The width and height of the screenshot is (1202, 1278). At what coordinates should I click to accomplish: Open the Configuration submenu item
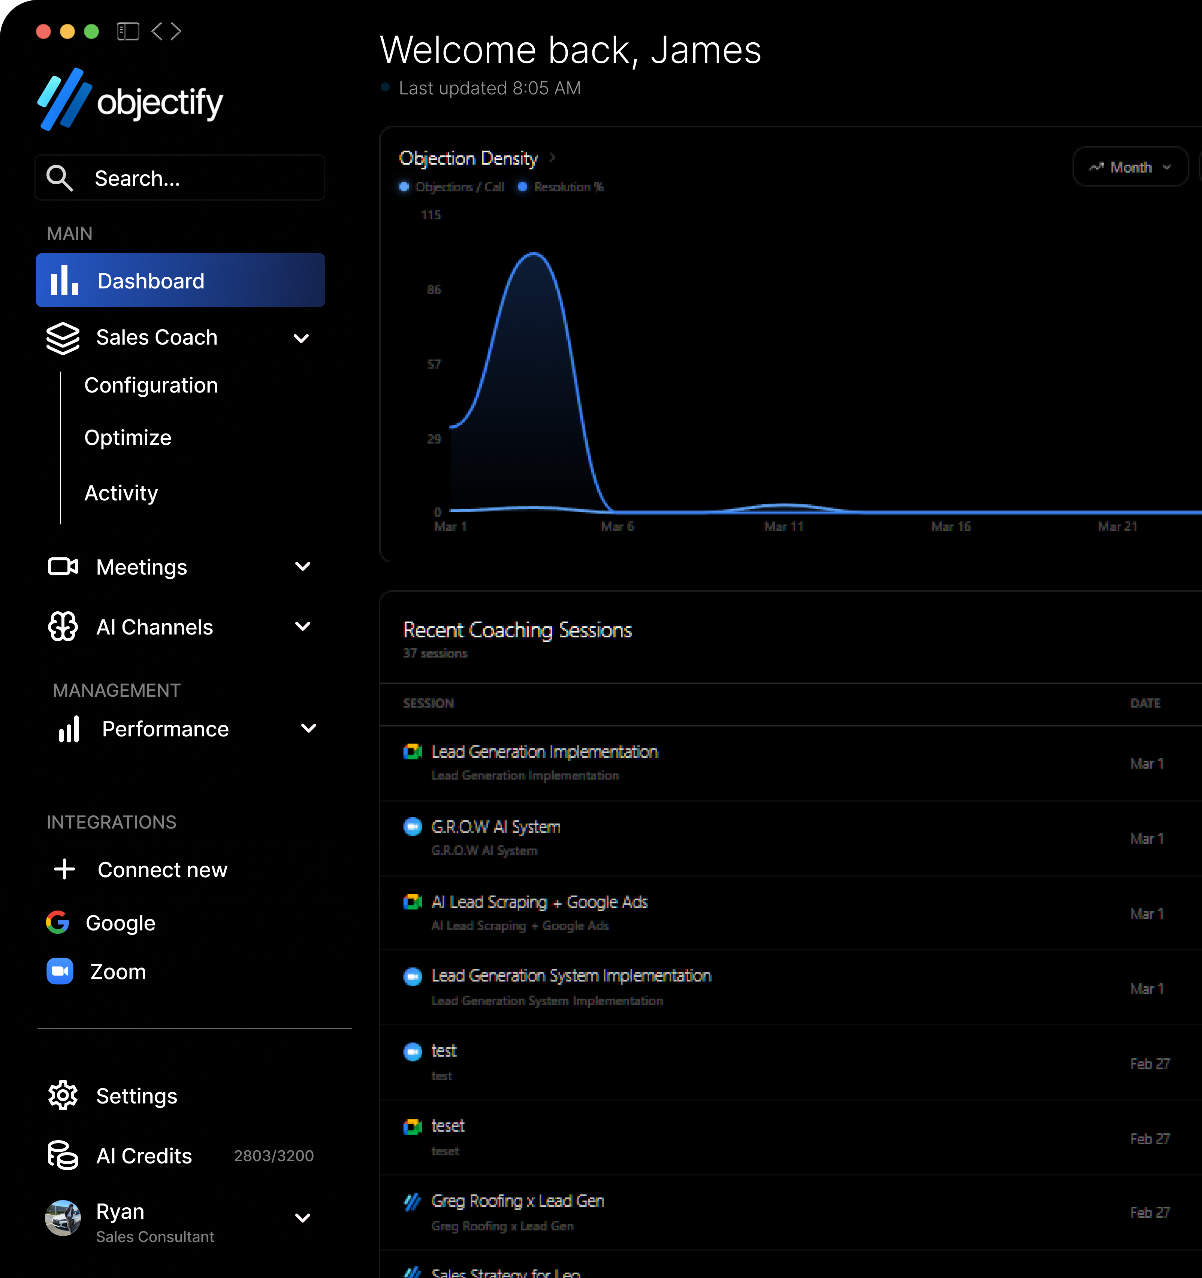[x=151, y=385]
